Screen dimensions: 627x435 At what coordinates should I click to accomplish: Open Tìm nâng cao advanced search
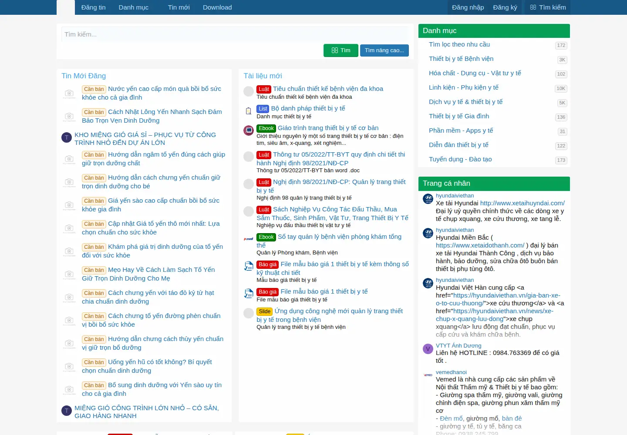point(384,50)
